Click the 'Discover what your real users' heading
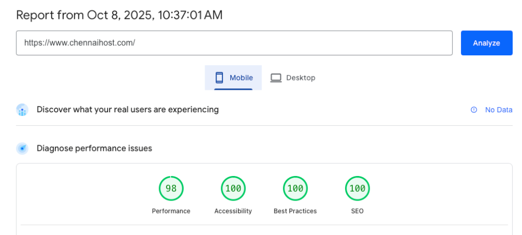 [x=127, y=110]
